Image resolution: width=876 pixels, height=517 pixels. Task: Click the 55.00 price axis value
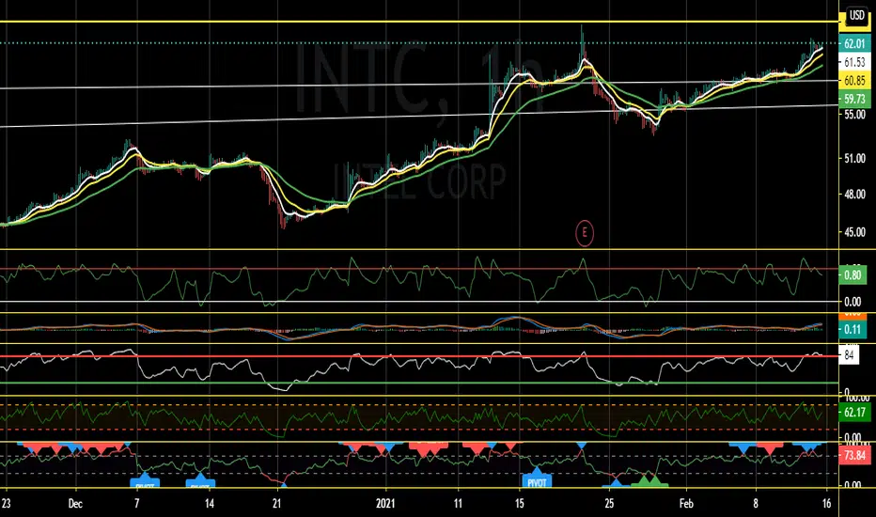[854, 114]
